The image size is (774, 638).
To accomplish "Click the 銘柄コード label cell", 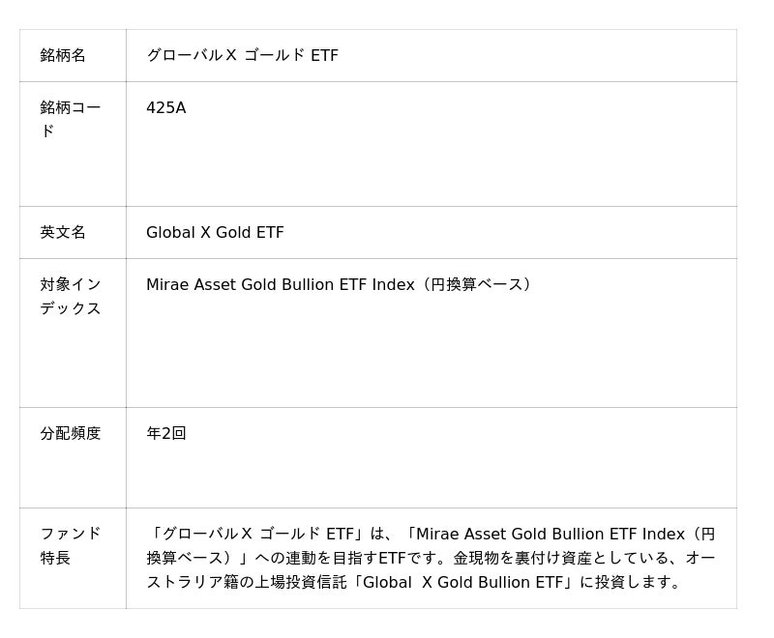I will point(70,119).
